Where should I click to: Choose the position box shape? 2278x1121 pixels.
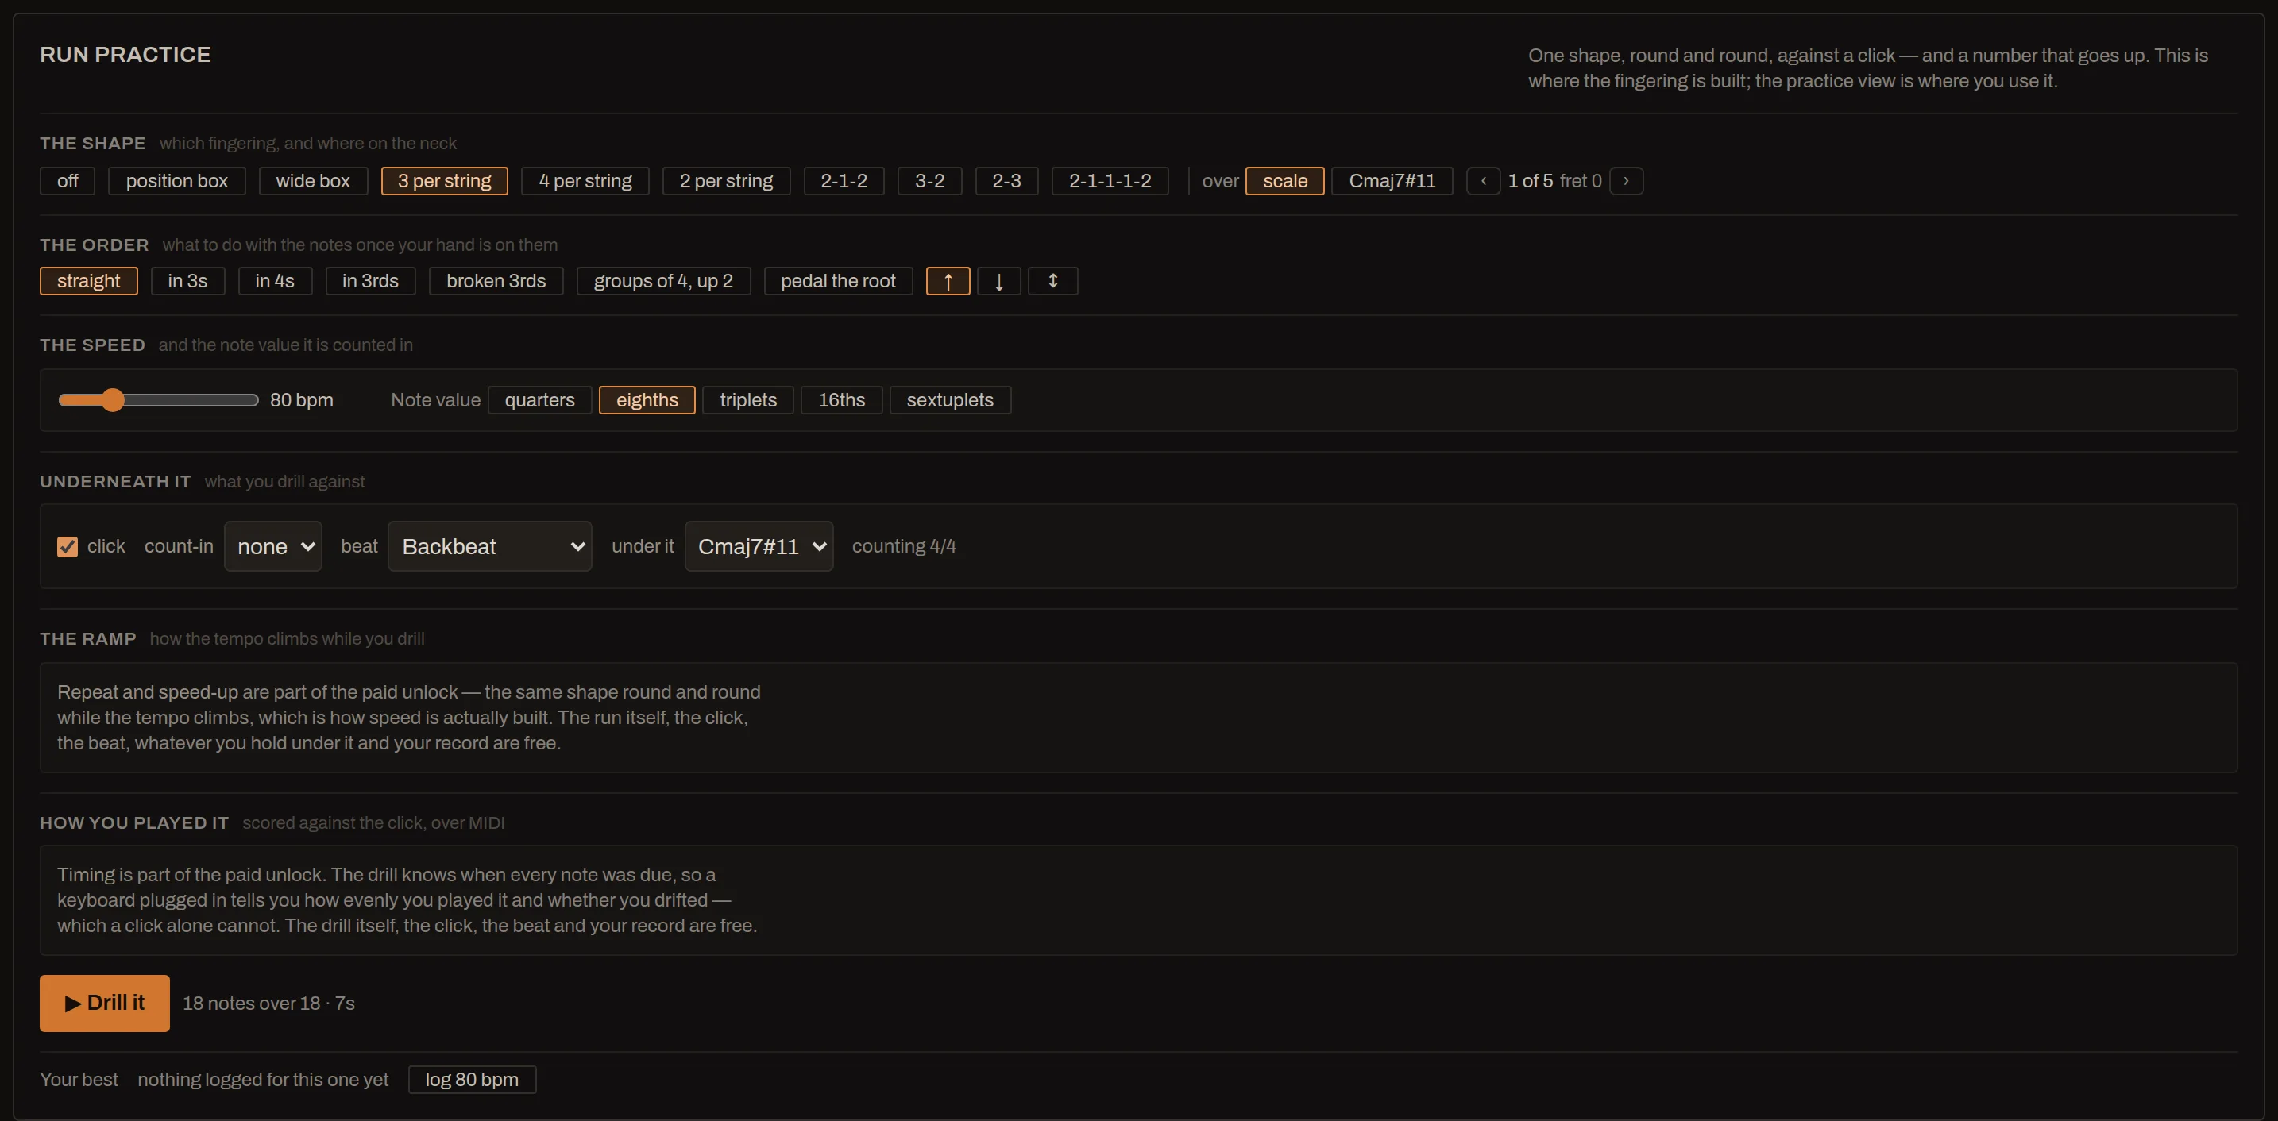[177, 180]
